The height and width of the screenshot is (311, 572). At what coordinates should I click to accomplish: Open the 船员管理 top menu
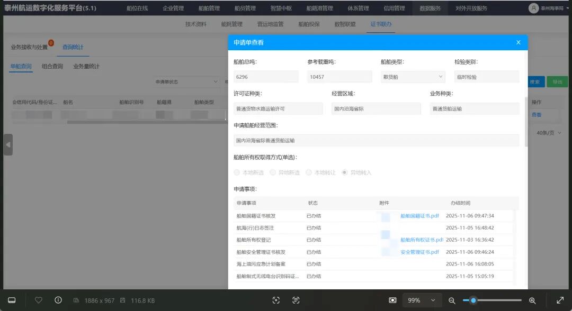245,8
